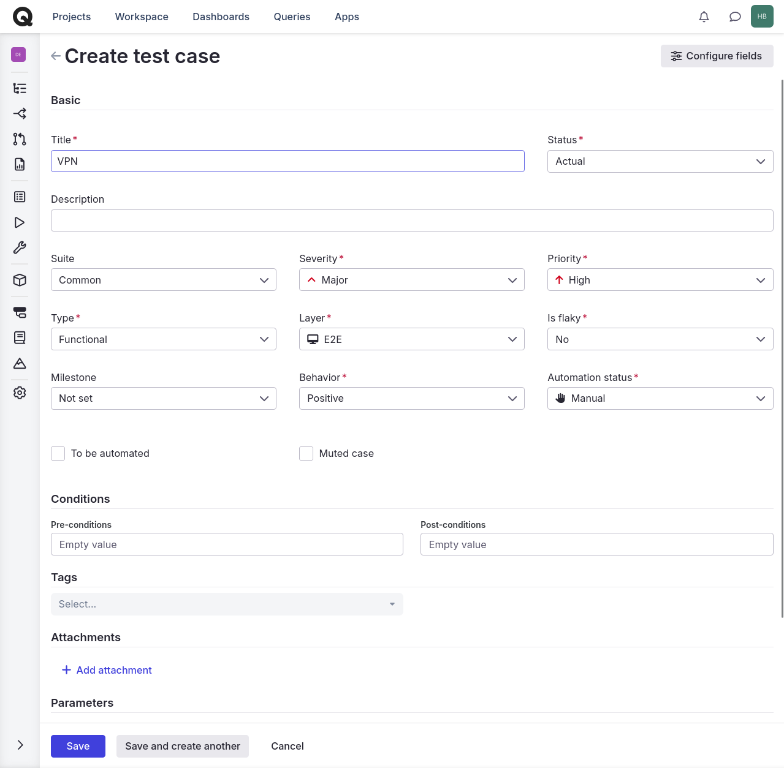
Task: Open the Is flaky dropdown showing No
Action: click(x=660, y=339)
